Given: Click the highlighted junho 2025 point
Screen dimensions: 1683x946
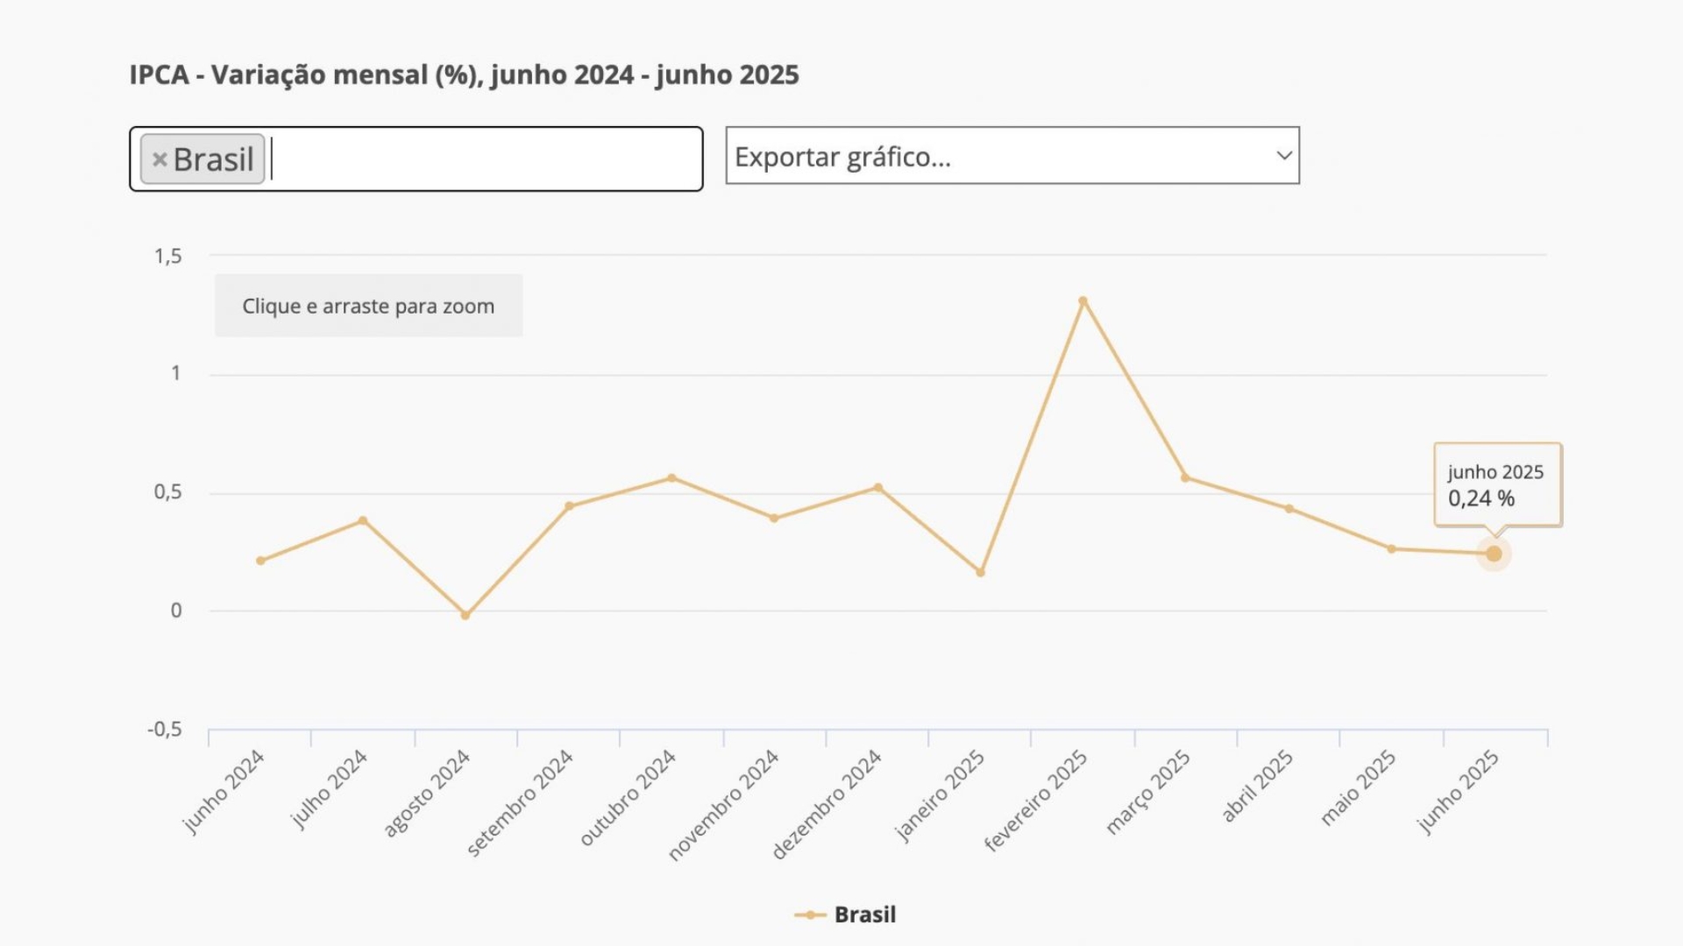Looking at the screenshot, I should pos(1494,554).
